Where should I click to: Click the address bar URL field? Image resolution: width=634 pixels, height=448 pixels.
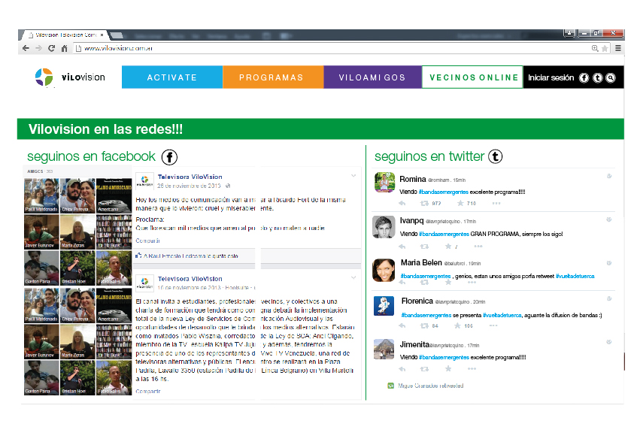[150, 47]
